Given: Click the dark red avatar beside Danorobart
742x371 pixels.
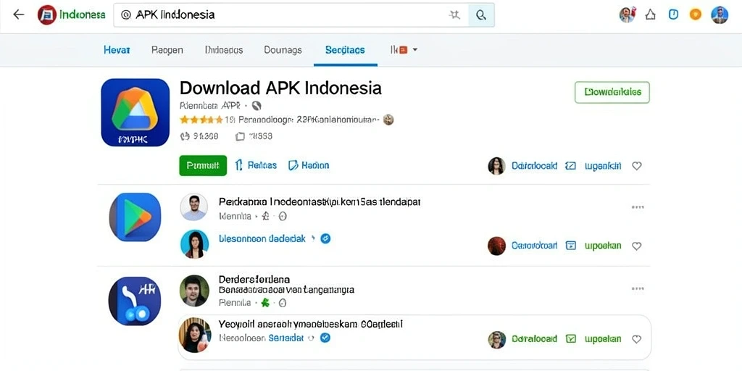Looking at the screenshot, I should [x=496, y=246].
